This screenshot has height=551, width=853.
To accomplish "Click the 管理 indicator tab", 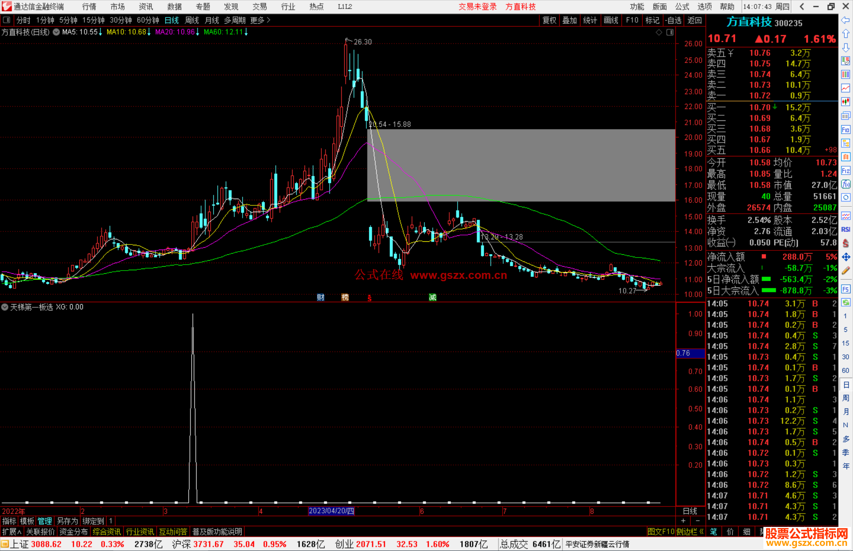I will pyautogui.click(x=45, y=521).
